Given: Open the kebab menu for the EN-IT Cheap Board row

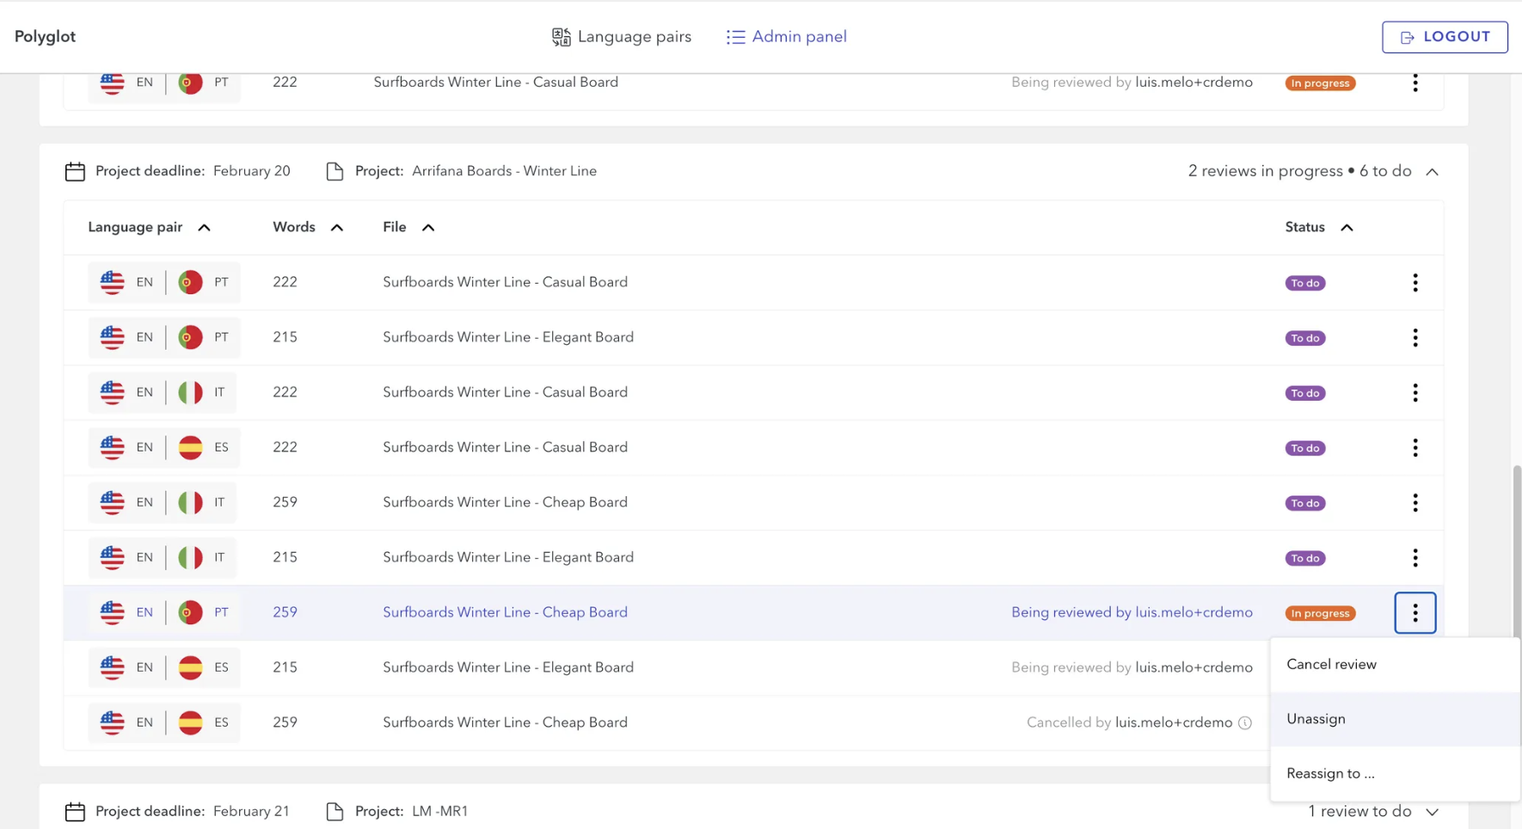Looking at the screenshot, I should click(x=1415, y=503).
